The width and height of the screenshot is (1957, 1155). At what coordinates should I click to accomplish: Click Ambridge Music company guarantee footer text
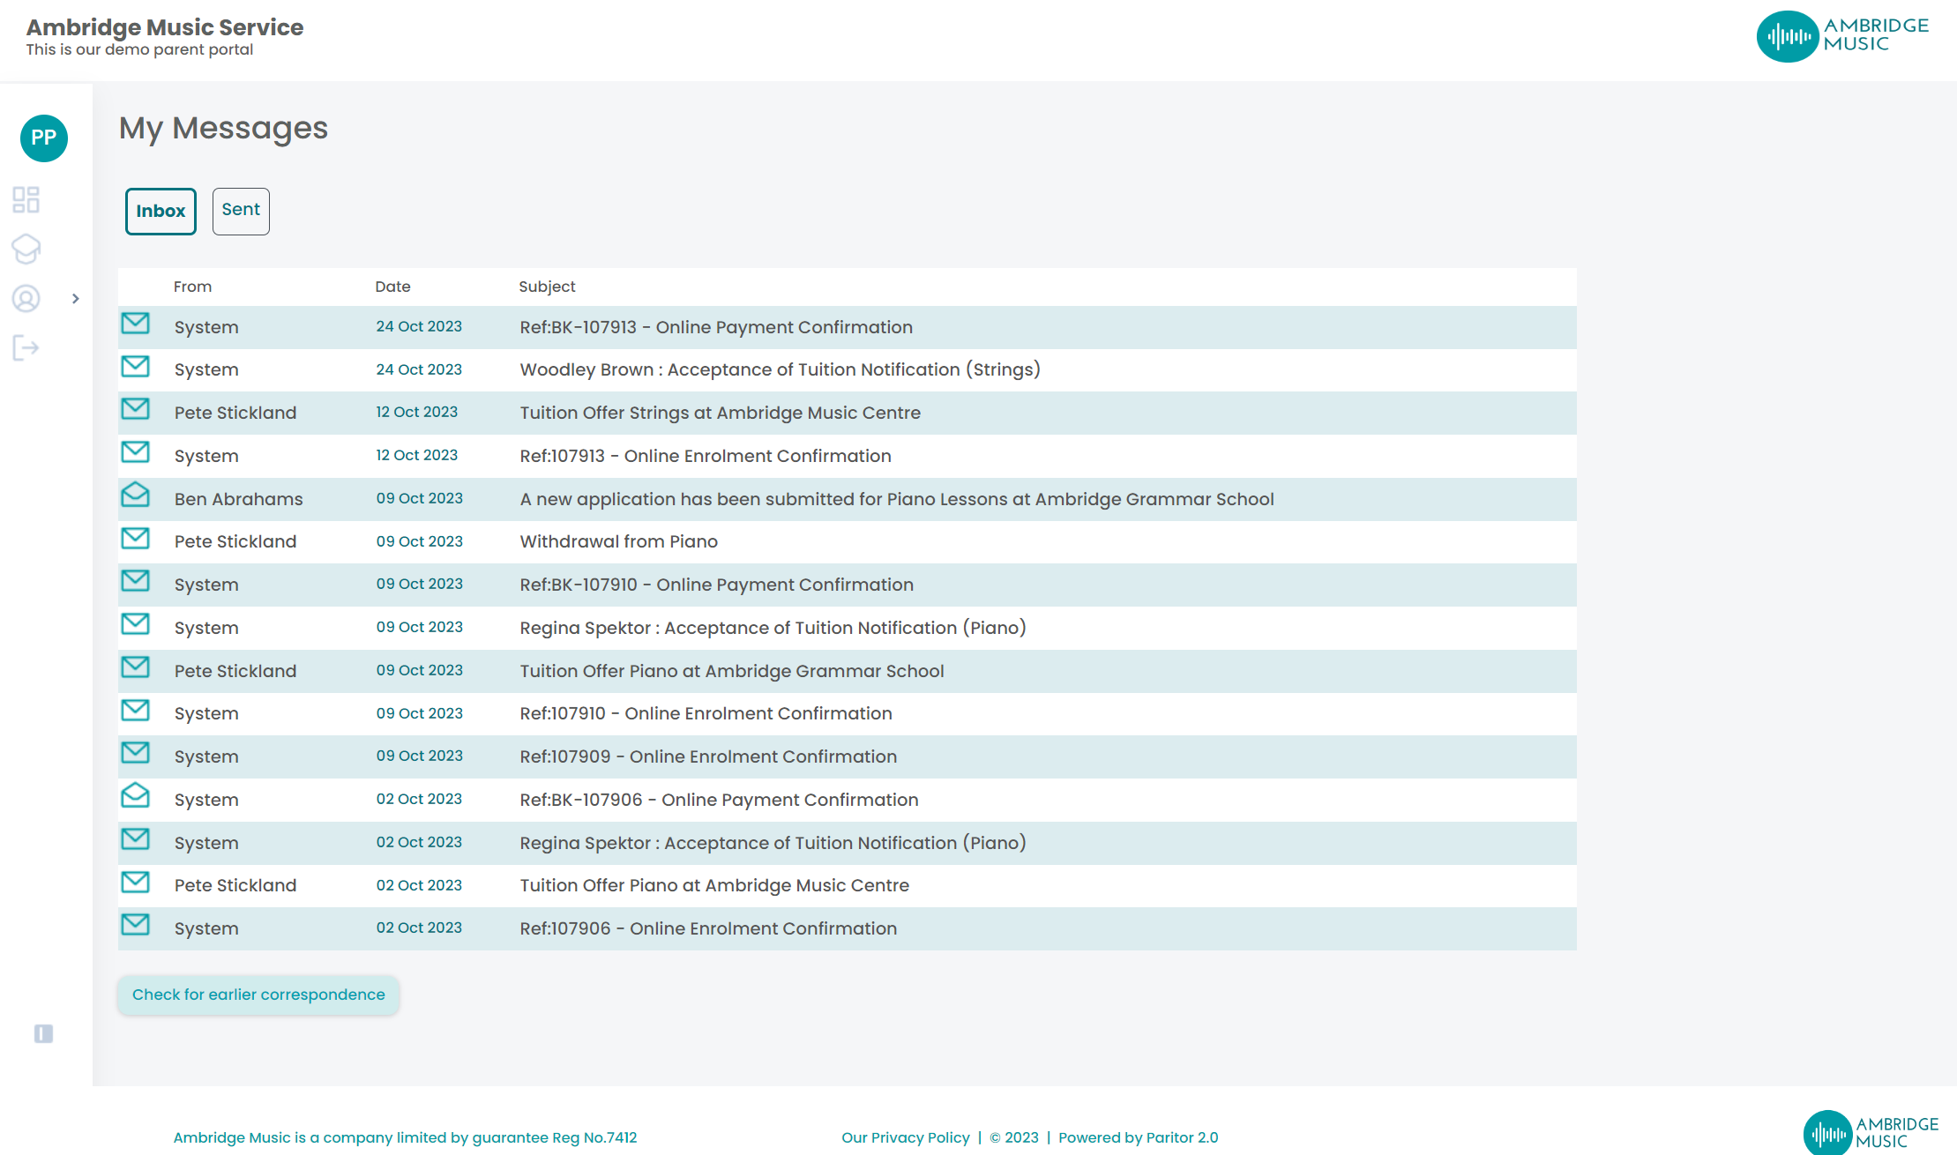[x=405, y=1138]
